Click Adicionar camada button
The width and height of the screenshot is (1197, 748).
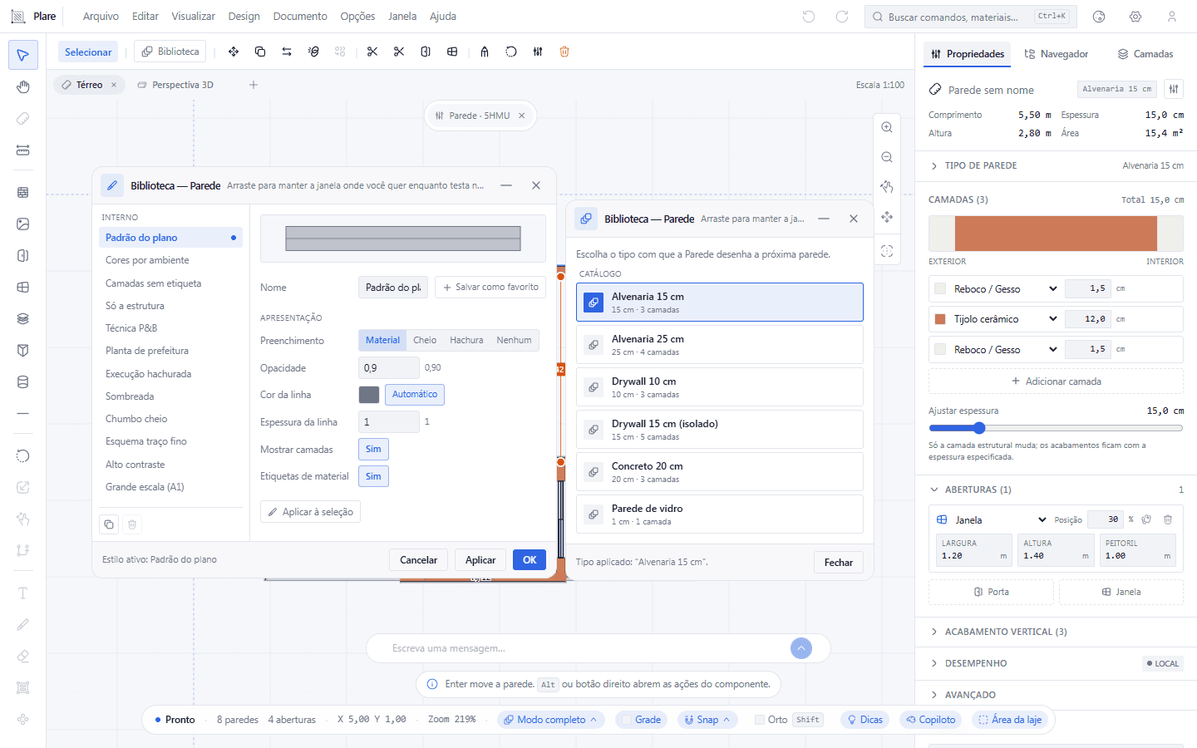click(1056, 381)
